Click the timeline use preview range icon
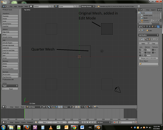The image size is (163, 130). coord(36,122)
